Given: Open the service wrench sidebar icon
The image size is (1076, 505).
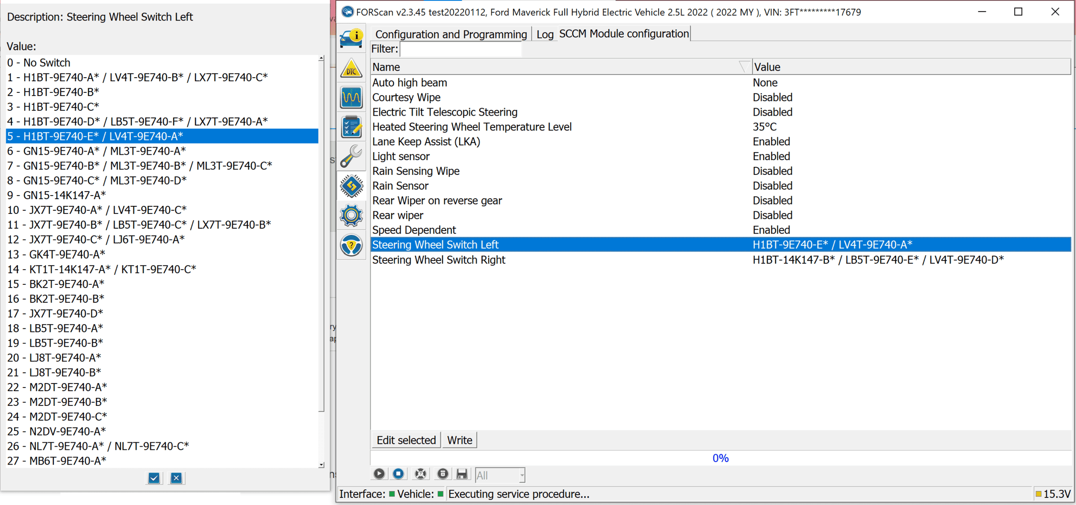Looking at the screenshot, I should pos(351,156).
